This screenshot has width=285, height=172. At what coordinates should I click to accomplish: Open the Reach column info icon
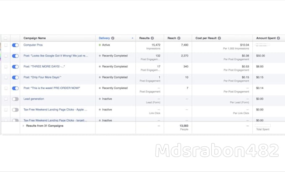pyautogui.click(x=179, y=38)
